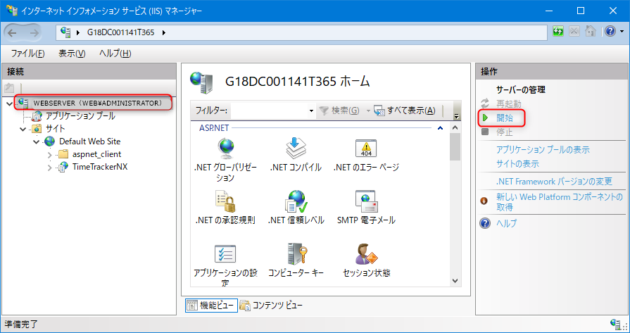This screenshot has width=630, height=333.
Task: Click the feature list scroll down arrow
Action: click(x=455, y=281)
